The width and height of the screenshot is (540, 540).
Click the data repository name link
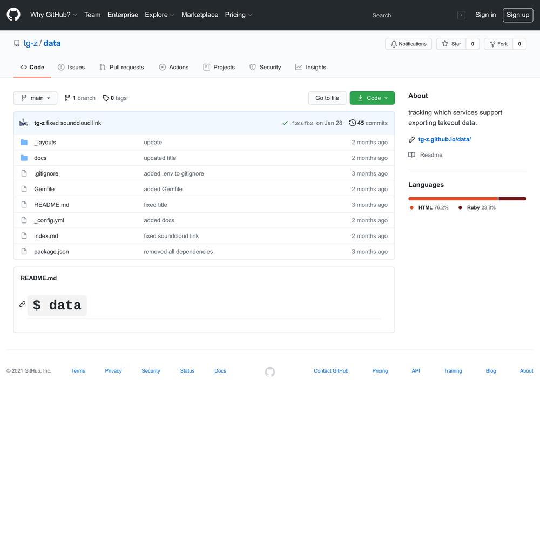click(52, 43)
